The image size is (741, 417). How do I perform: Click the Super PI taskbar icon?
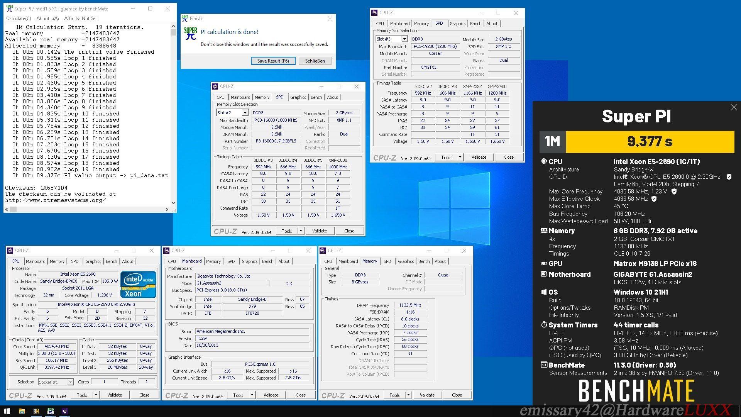coord(51,411)
